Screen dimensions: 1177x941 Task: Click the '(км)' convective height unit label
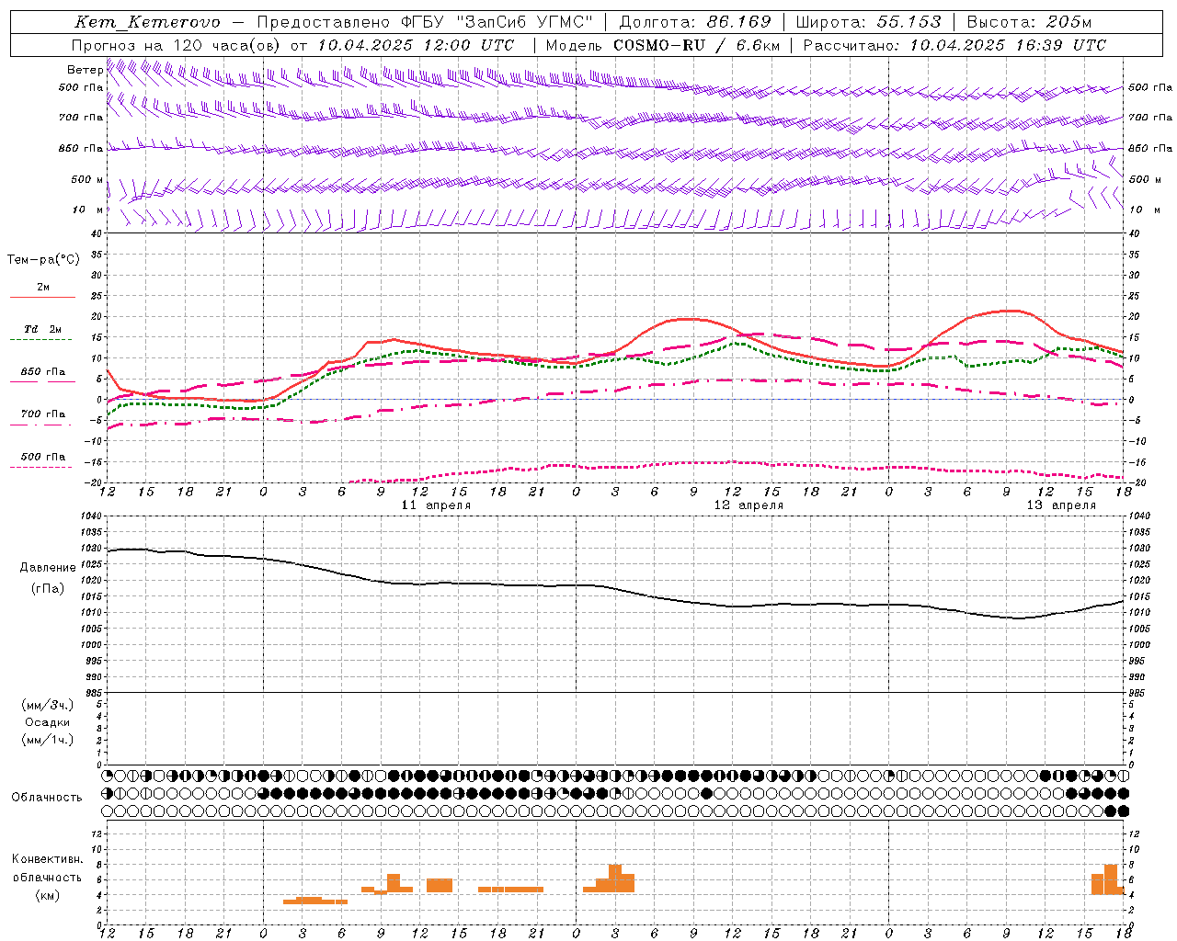pos(48,894)
